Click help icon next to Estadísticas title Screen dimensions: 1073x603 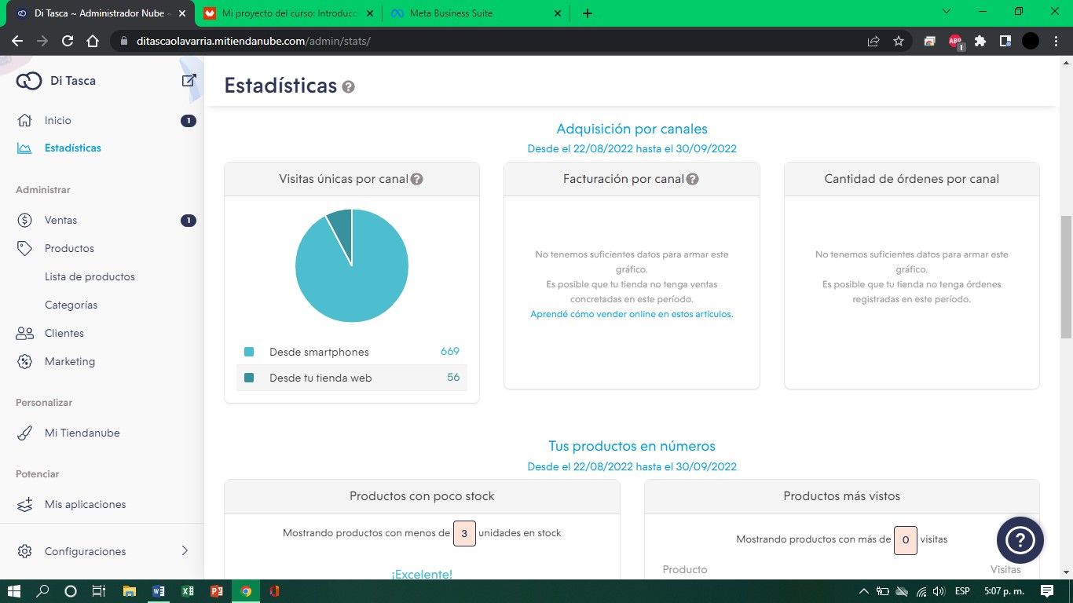(348, 86)
